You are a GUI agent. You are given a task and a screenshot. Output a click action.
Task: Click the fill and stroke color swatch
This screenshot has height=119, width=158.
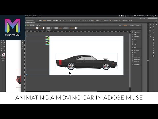pos(3,54)
